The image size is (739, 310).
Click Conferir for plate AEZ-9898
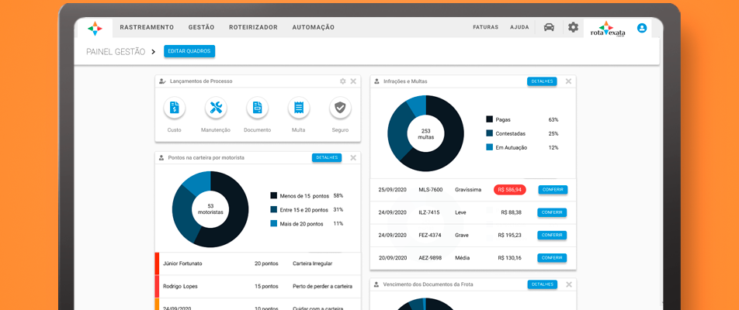[552, 258]
